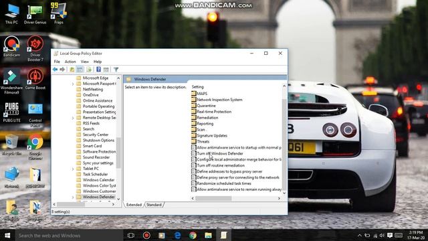Open Fraps desktop icon
The width and height of the screenshot is (428, 241).
pos(58,13)
